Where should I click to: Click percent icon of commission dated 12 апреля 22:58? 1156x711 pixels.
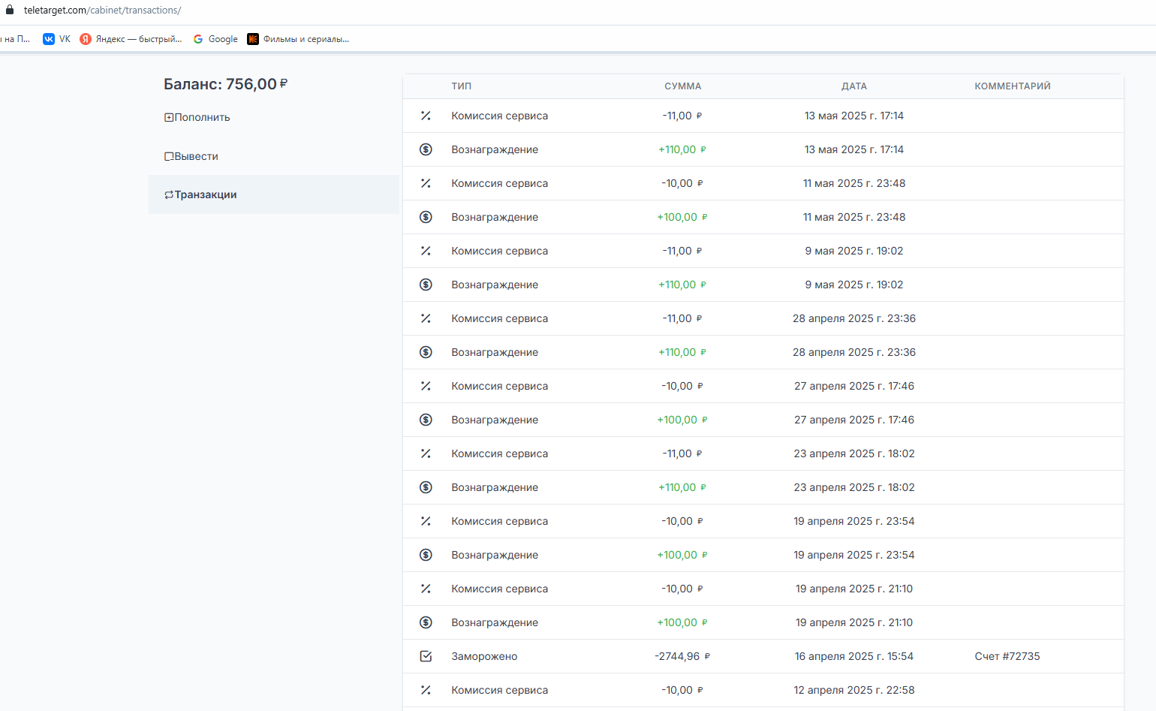click(426, 690)
